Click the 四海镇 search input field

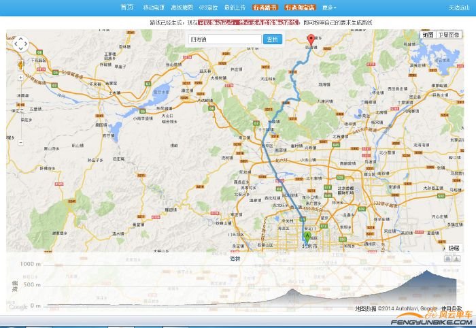[224, 39]
